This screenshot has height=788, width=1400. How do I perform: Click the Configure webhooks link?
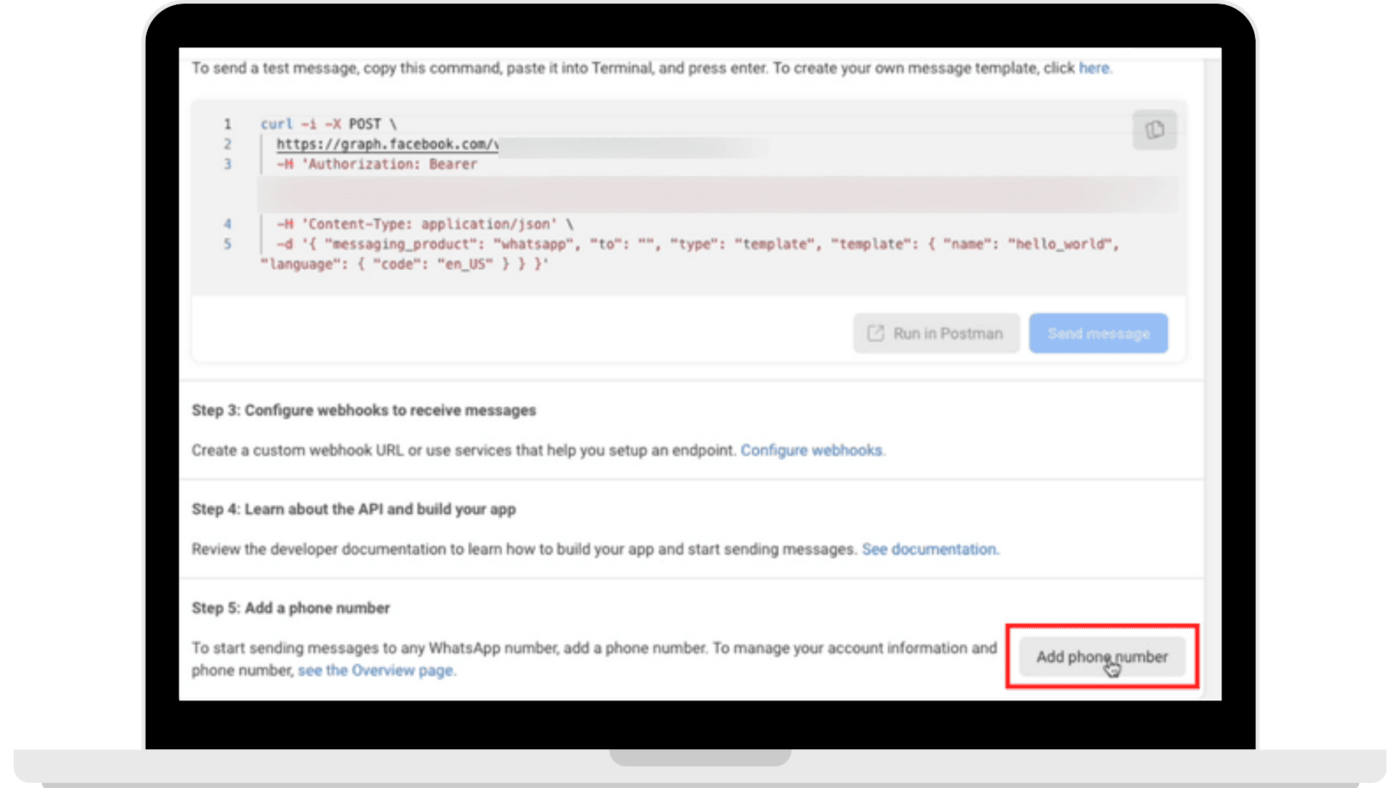812,450
